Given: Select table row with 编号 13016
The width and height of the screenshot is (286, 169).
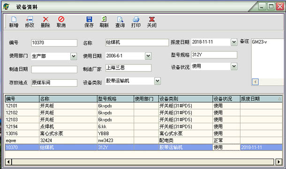Looking at the screenshot, I should click(144, 134).
